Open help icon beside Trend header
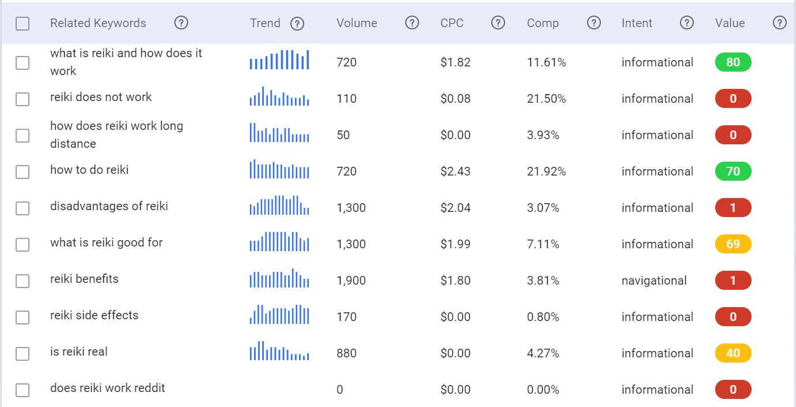The width and height of the screenshot is (796, 407). 297,24
